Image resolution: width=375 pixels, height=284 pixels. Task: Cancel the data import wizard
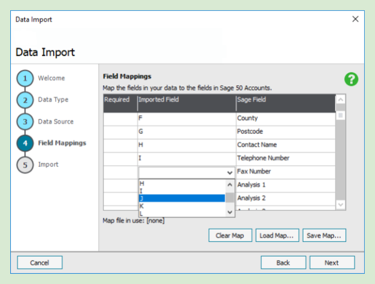point(40,262)
